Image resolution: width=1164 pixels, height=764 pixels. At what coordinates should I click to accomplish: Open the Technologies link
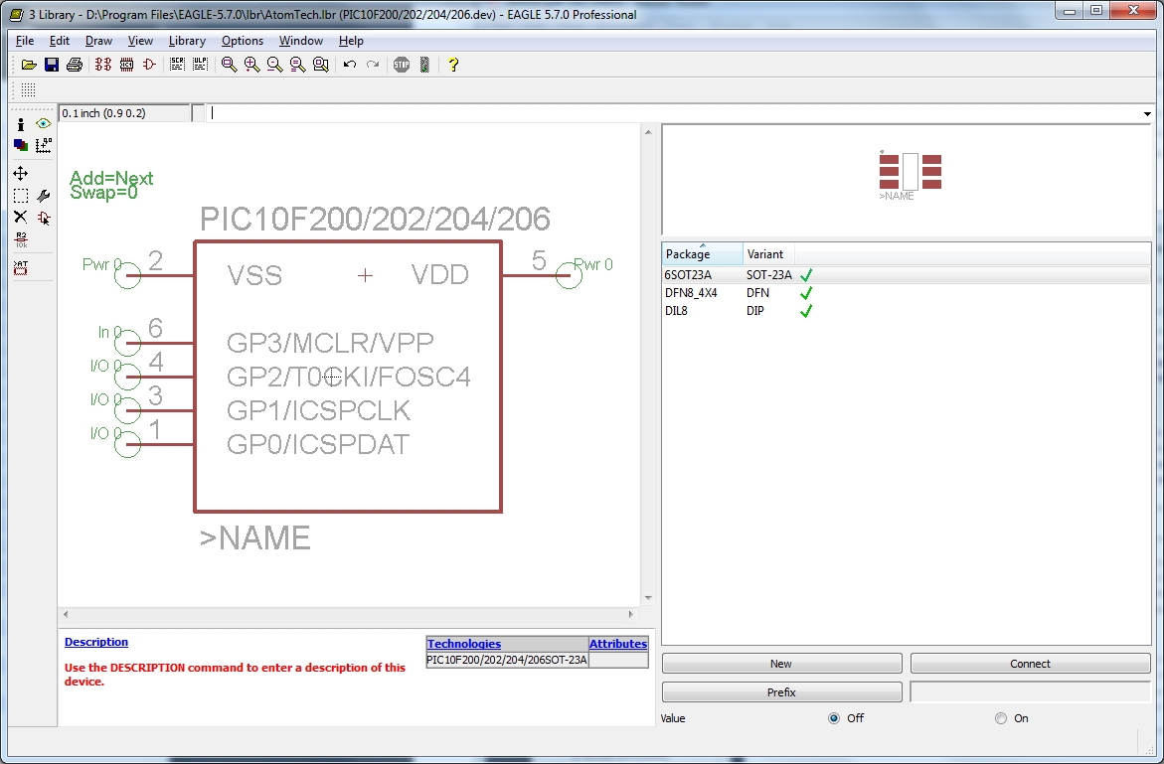coord(464,644)
